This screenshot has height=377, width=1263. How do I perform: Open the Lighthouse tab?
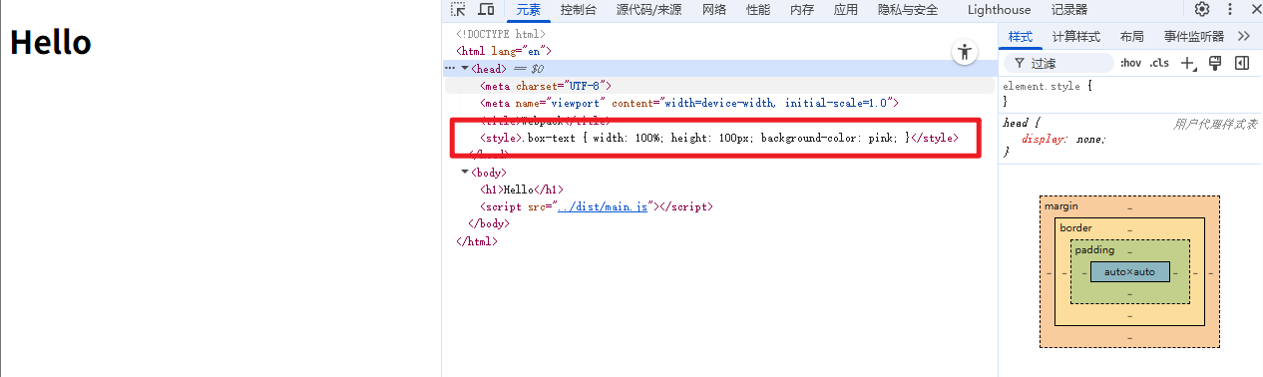[x=999, y=10]
